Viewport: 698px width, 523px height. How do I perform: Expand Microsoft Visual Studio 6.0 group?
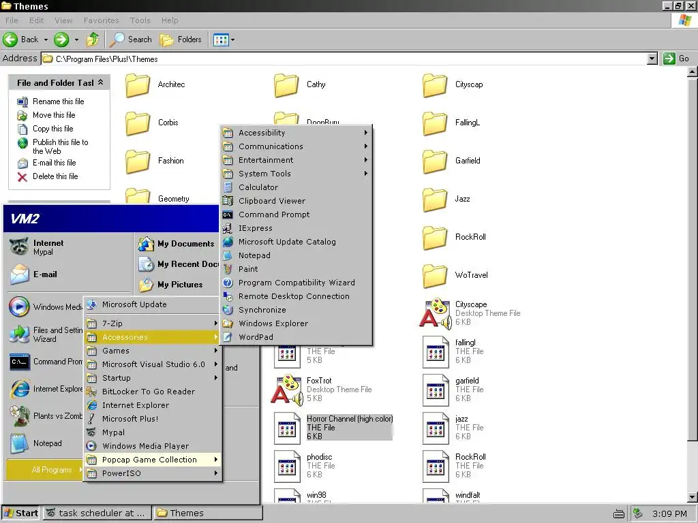tap(153, 365)
